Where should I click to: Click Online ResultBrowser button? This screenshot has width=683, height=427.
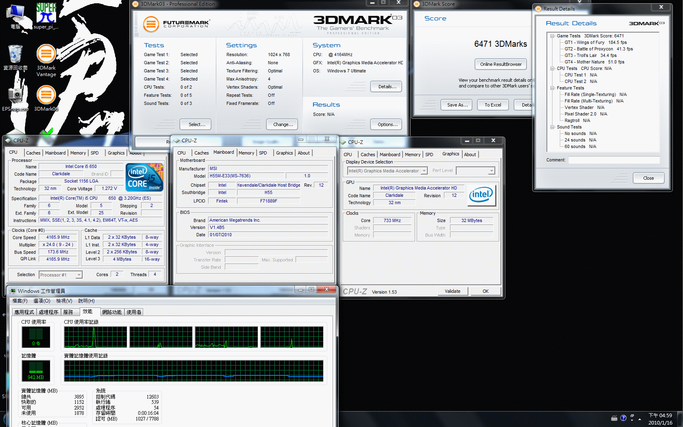click(x=501, y=64)
